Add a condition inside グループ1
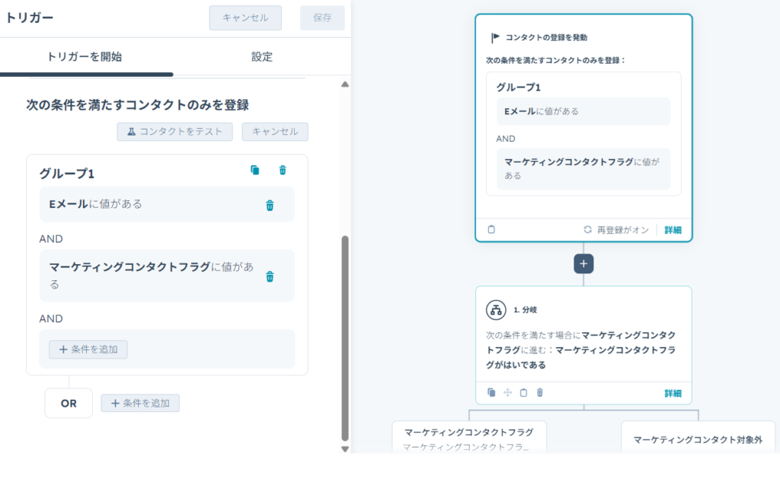This screenshot has height=482, width=780. coord(88,350)
